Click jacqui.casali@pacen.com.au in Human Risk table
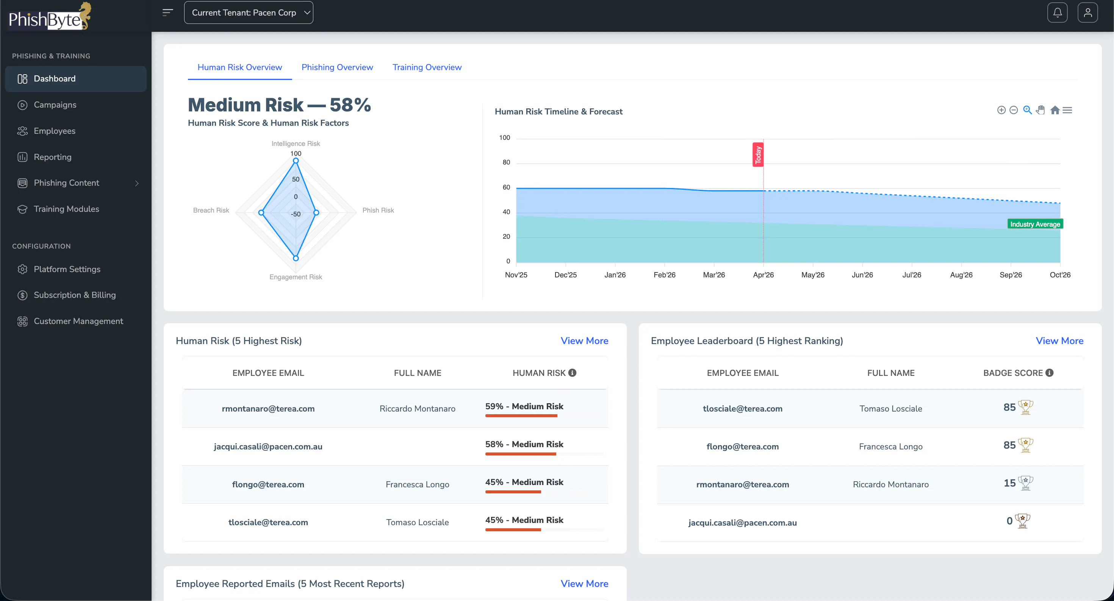Image resolution: width=1114 pixels, height=601 pixels. tap(268, 447)
